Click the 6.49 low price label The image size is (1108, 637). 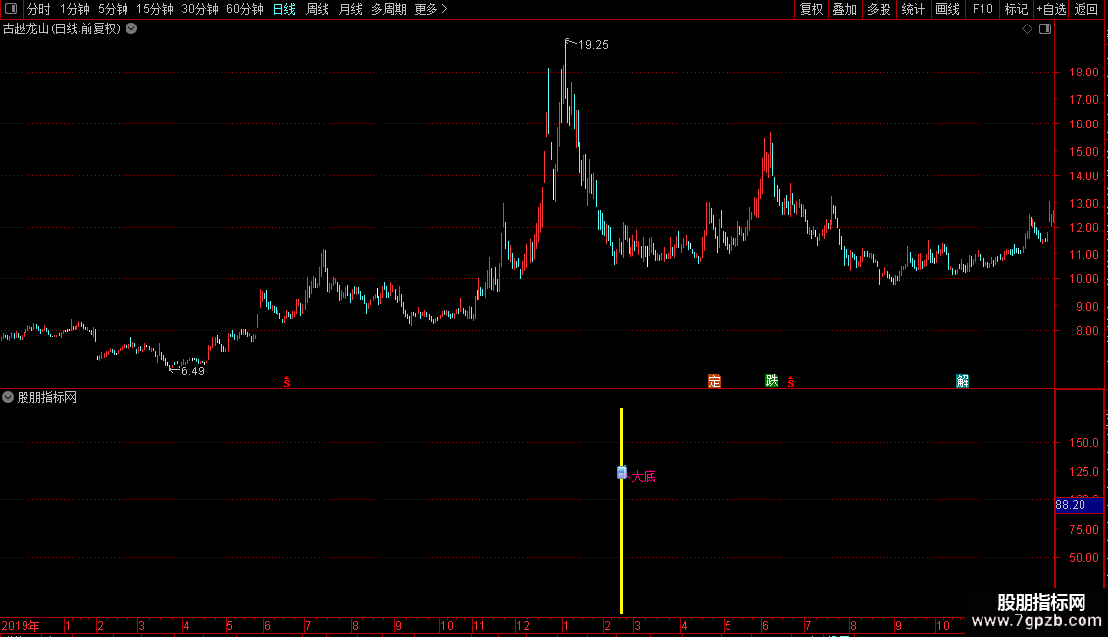tap(193, 371)
